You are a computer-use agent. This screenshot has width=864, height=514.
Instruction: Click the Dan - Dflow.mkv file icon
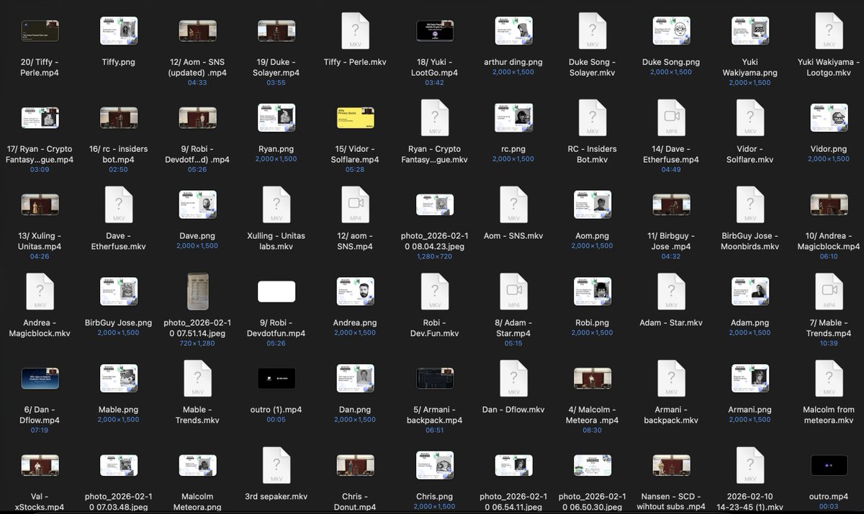(513, 379)
